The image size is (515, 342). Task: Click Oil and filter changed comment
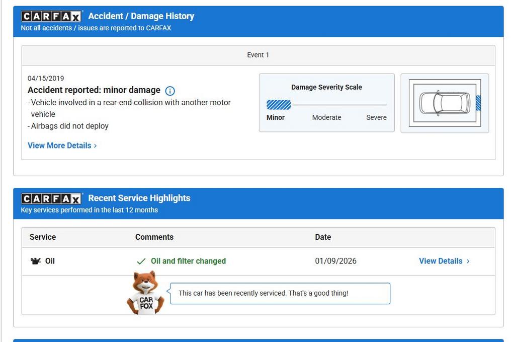click(188, 261)
